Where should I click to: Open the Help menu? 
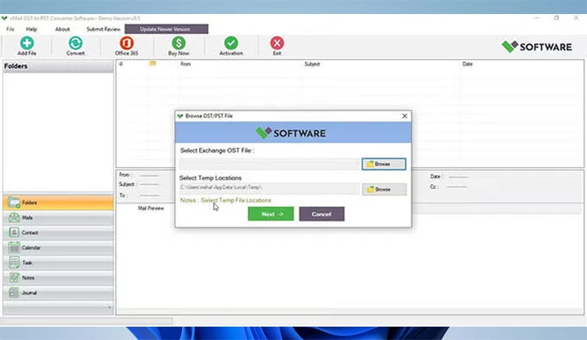(x=32, y=30)
